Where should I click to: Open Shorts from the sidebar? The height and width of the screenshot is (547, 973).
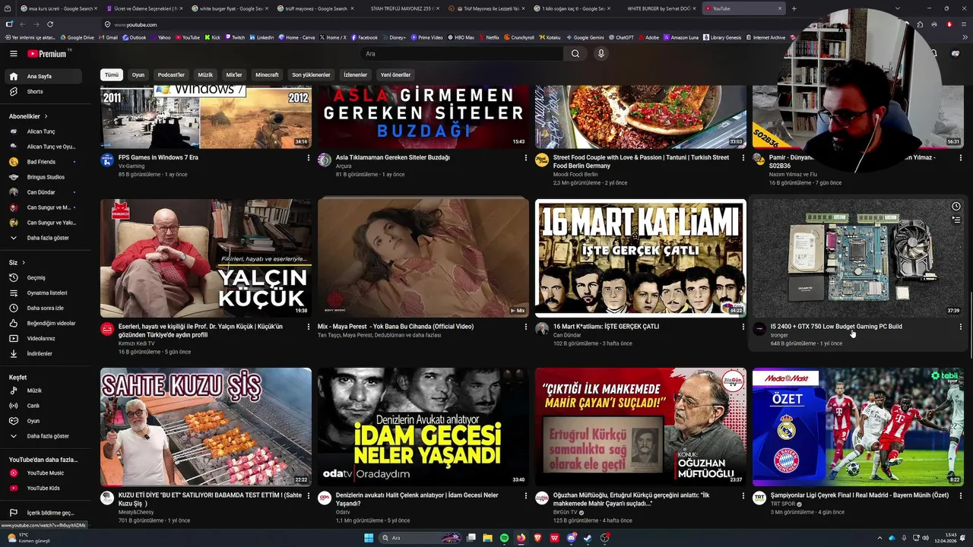(x=43, y=92)
